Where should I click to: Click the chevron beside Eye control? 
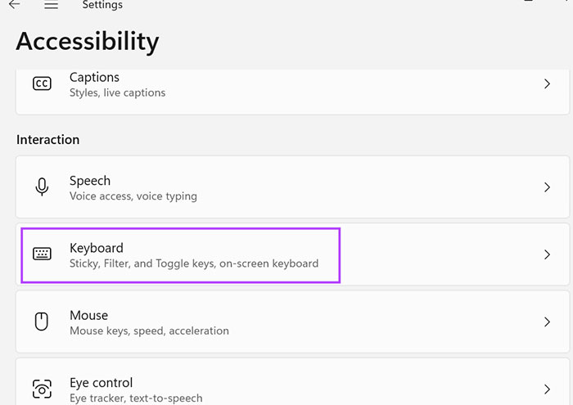click(x=547, y=389)
